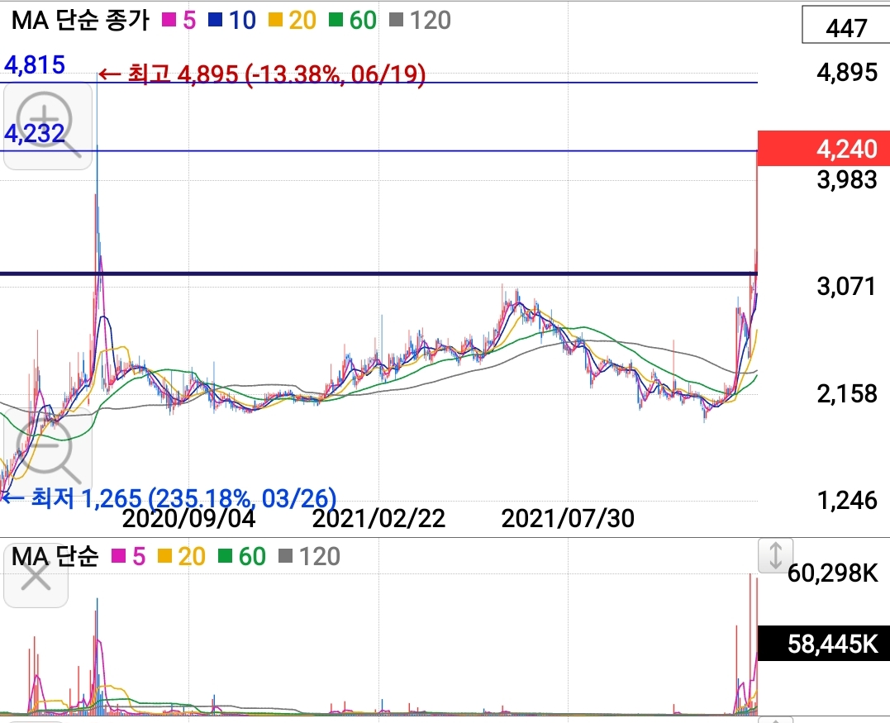Select the pink 5-day MA swatch in price legend

tap(169, 21)
